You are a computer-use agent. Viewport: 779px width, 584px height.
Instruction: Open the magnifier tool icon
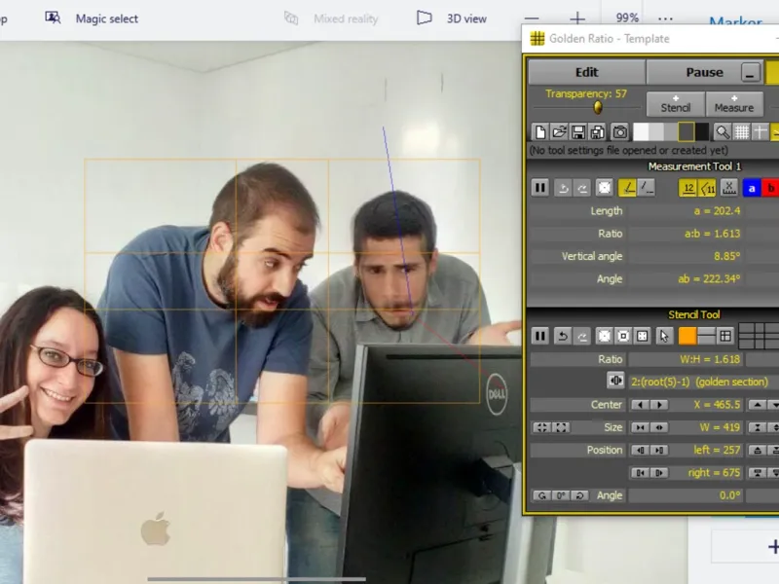723,132
